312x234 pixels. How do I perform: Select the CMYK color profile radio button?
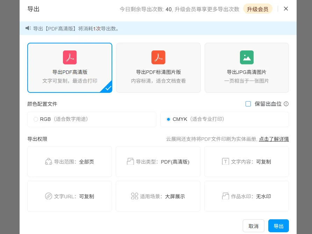(168, 119)
